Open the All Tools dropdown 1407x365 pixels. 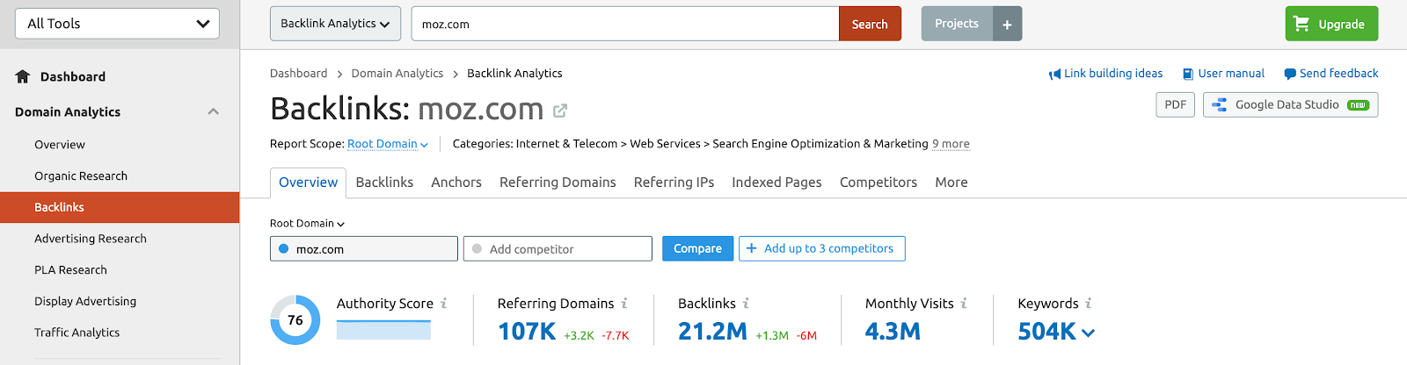click(117, 24)
